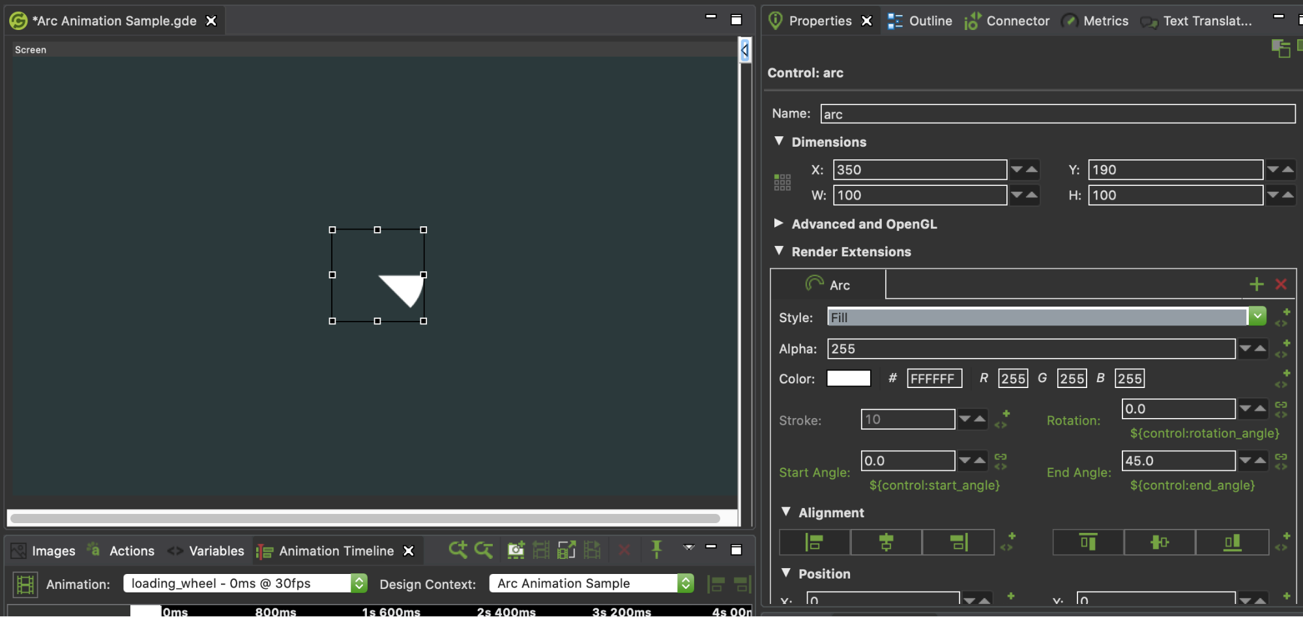1303x617 pixels.
Task: Open the timeline view menu triangle
Action: [x=689, y=547]
